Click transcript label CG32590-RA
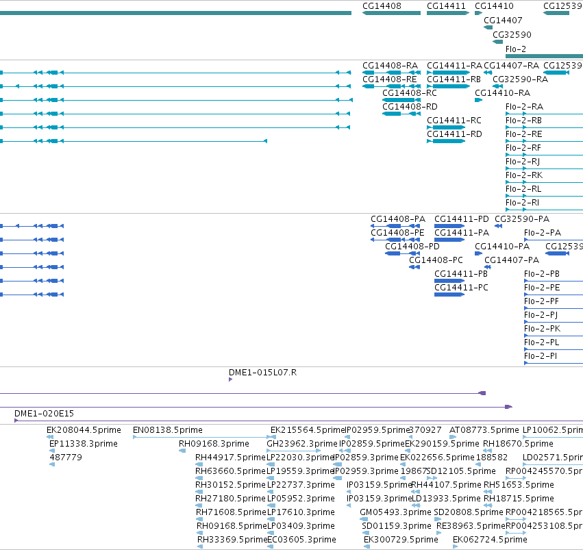 pyautogui.click(x=521, y=79)
